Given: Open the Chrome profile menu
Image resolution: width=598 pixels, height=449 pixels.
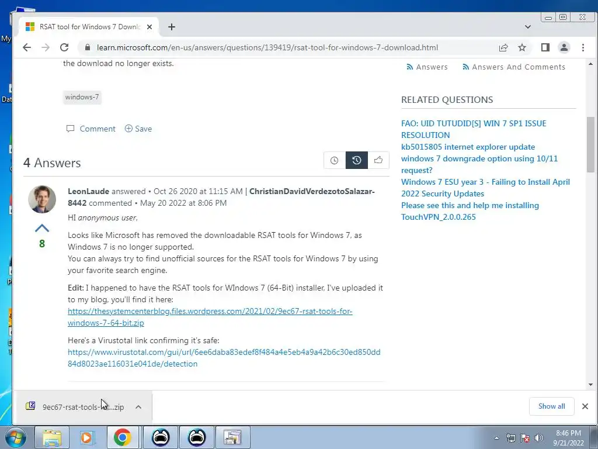Looking at the screenshot, I should point(564,47).
